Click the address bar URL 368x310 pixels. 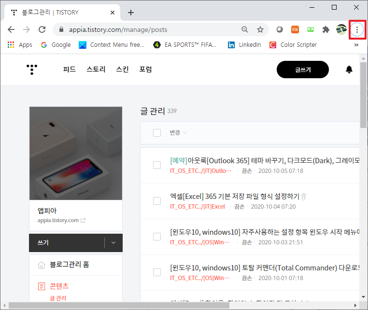pos(118,29)
